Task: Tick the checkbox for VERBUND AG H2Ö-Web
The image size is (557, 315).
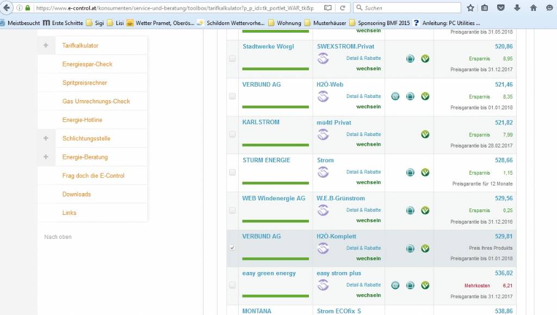Action: click(232, 96)
